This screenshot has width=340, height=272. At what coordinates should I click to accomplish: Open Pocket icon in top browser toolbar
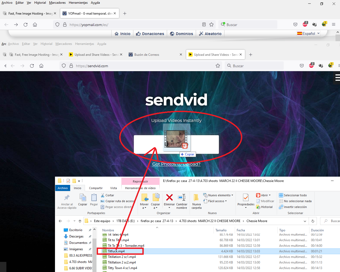(295, 24)
